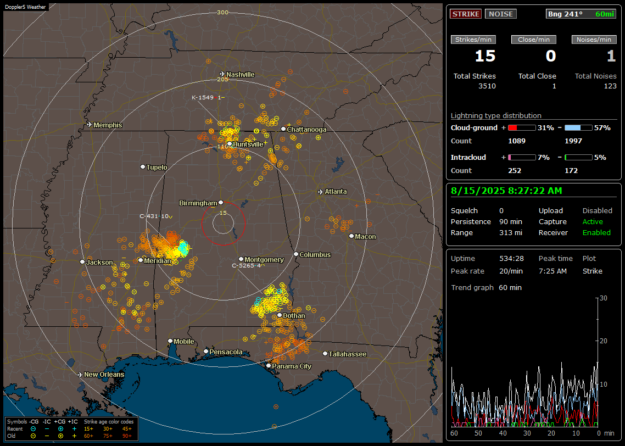This screenshot has width=625, height=446.
Task: Click the Squelch value 0
Action: pyautogui.click(x=501, y=210)
